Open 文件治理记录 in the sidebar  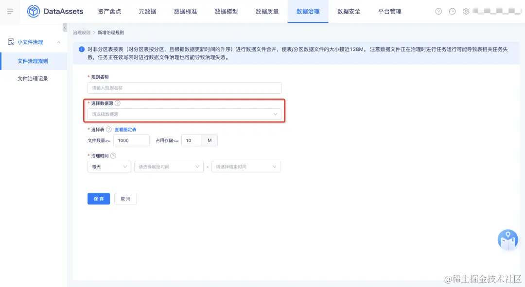click(x=34, y=79)
